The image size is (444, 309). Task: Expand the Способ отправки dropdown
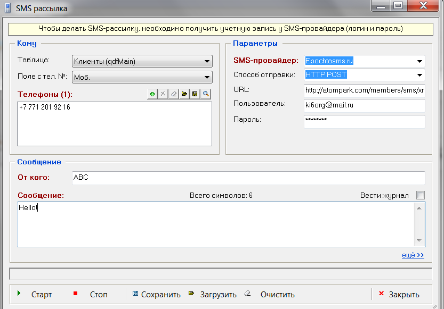pos(420,76)
